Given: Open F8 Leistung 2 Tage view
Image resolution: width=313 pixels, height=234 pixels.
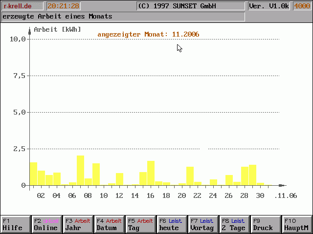Looking at the screenshot, I should pos(234,224).
